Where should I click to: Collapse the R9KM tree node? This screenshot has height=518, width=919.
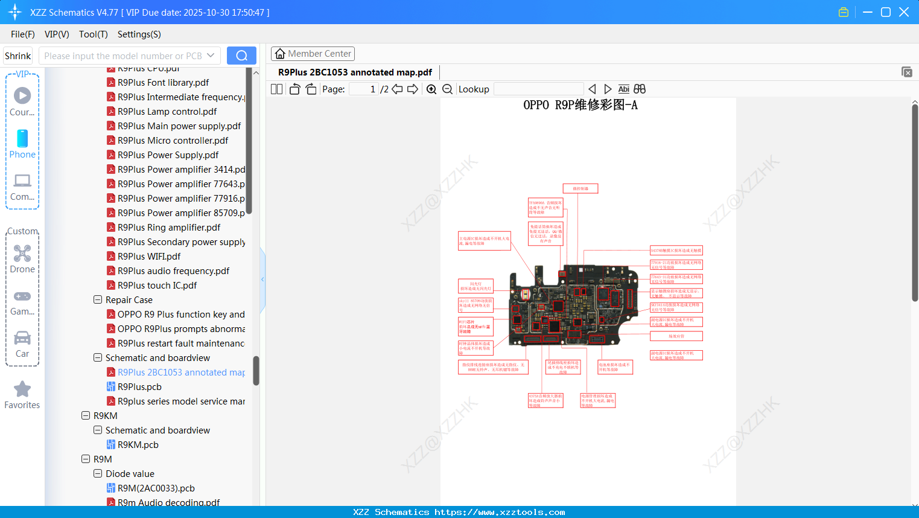click(86, 415)
